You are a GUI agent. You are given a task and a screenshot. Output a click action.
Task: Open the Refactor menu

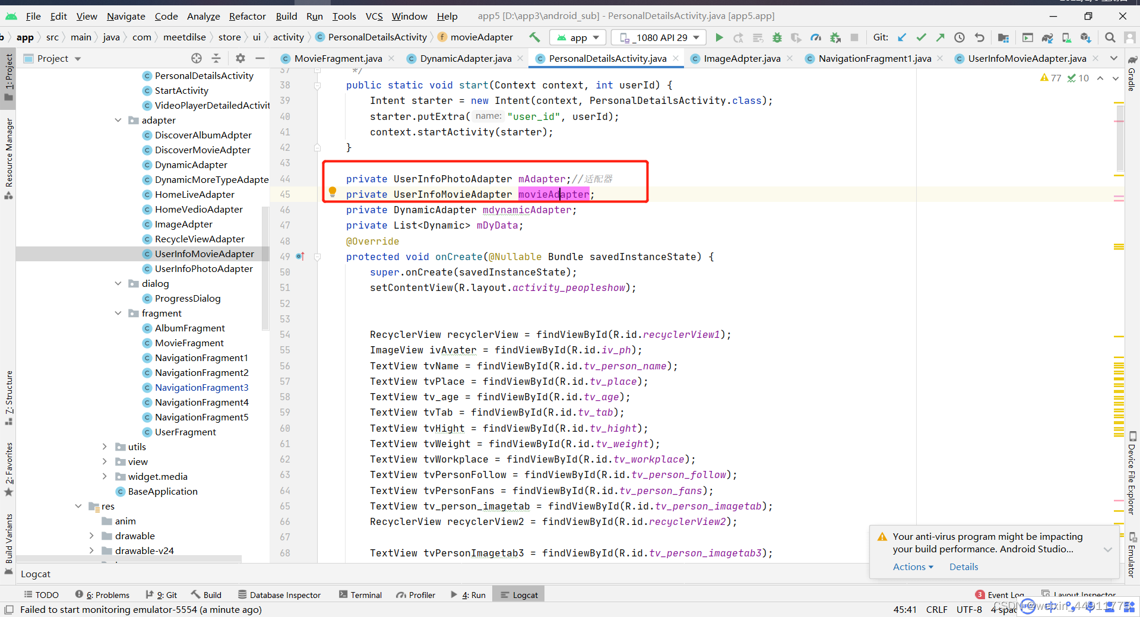(247, 16)
